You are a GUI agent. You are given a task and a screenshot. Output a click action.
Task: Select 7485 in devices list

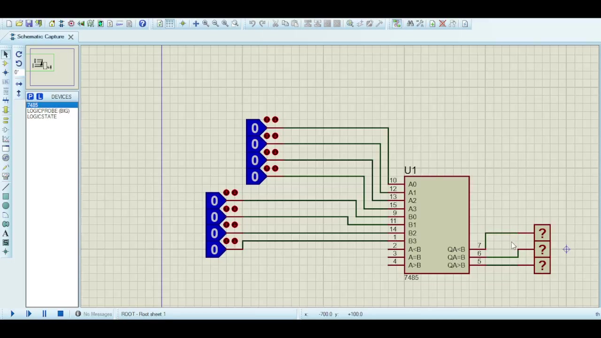(32, 105)
